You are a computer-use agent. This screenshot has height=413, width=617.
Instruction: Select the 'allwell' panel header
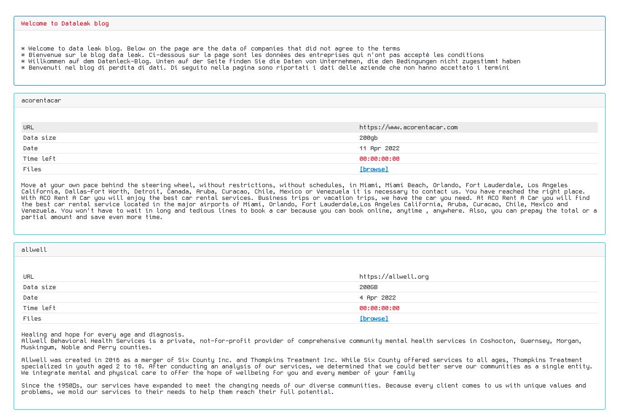click(x=34, y=250)
